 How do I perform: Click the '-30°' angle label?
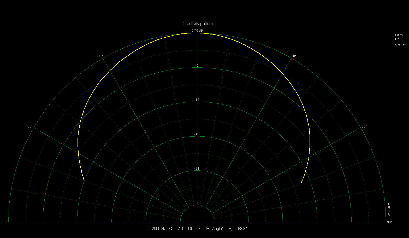point(100,56)
